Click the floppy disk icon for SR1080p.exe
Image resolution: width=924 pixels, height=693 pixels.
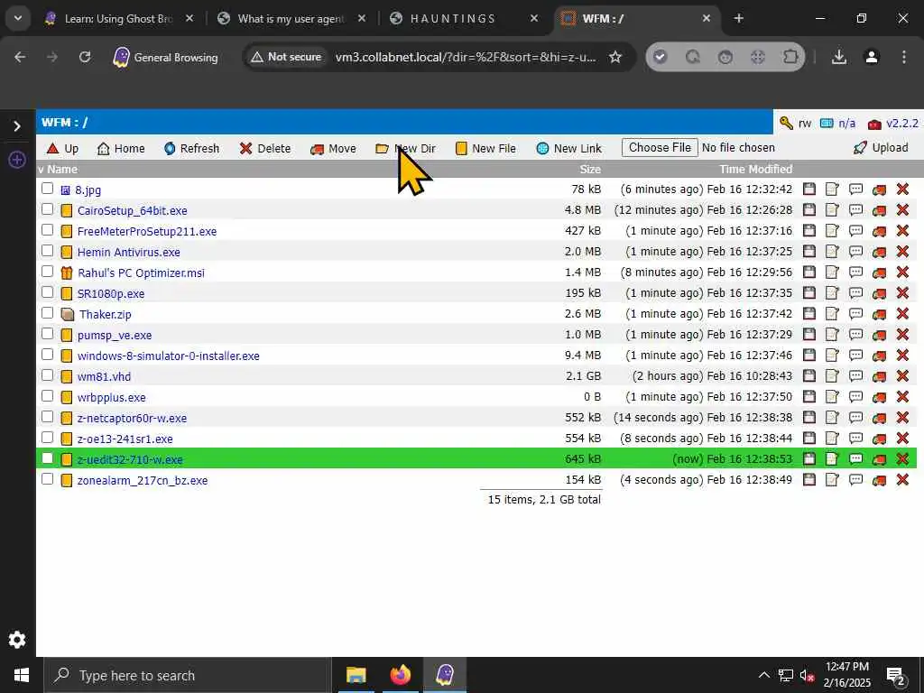[809, 293]
